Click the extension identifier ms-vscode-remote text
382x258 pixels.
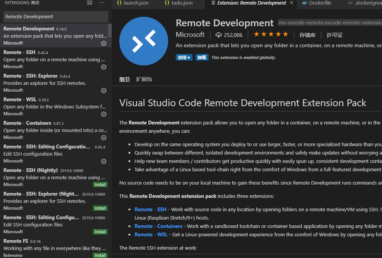click(330, 22)
